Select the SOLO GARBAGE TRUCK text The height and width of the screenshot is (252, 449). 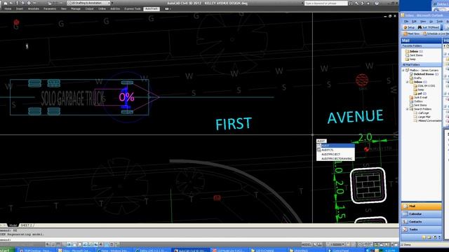[x=72, y=99]
